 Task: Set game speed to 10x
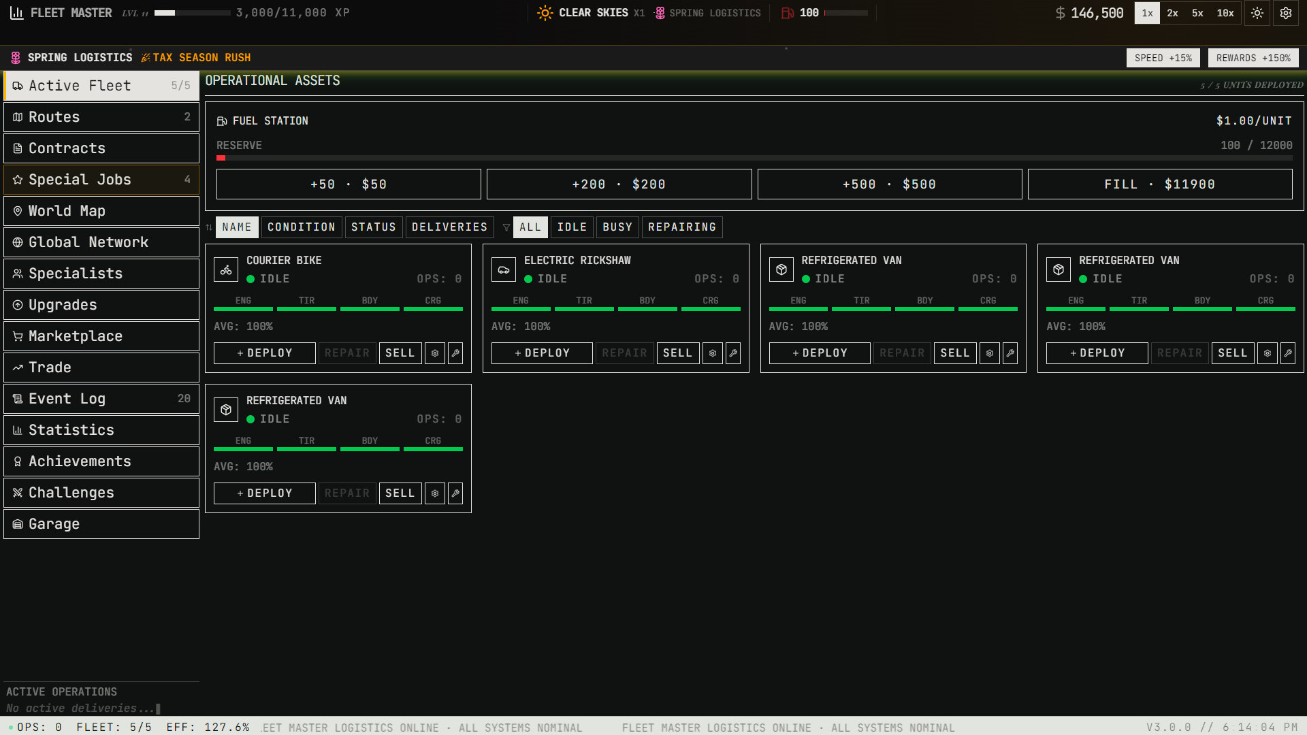click(x=1225, y=13)
